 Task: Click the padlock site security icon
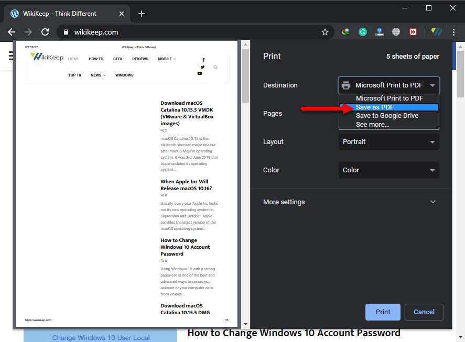click(66, 32)
